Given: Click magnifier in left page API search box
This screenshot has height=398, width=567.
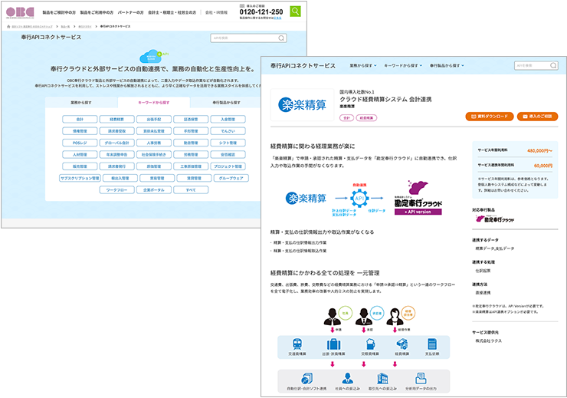Looking at the screenshot, I should 281,38.
